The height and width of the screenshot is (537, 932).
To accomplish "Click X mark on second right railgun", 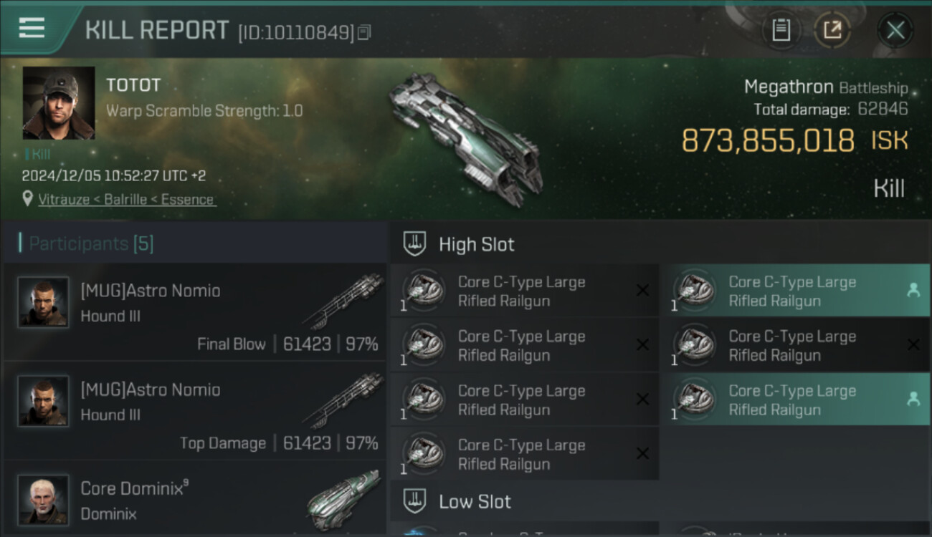I will tap(913, 345).
